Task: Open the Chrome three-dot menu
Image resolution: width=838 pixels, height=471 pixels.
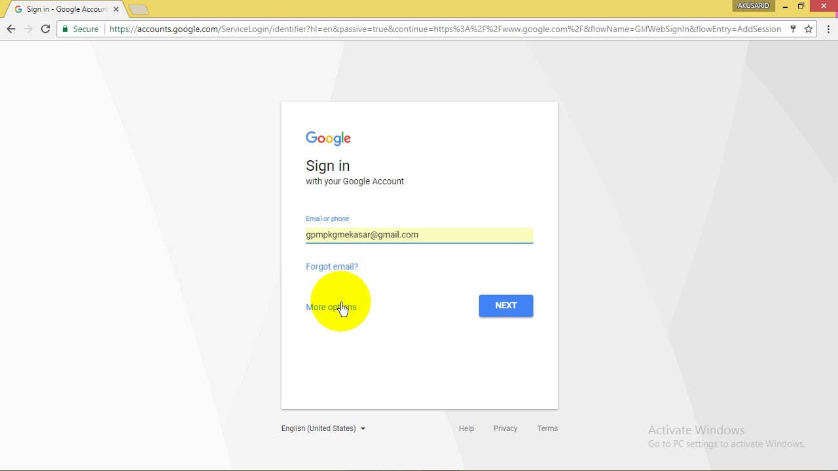Action: coord(828,29)
